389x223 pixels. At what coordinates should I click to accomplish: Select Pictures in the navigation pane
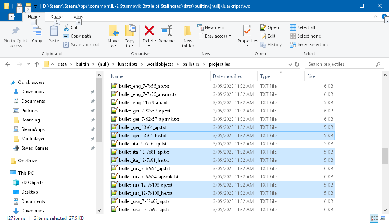(29, 111)
